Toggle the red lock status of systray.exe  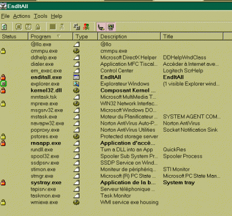(x=3, y=183)
